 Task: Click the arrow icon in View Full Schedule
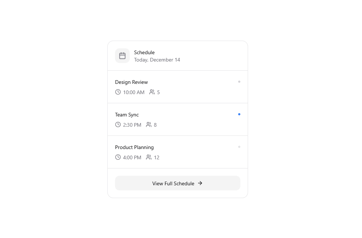tap(200, 183)
